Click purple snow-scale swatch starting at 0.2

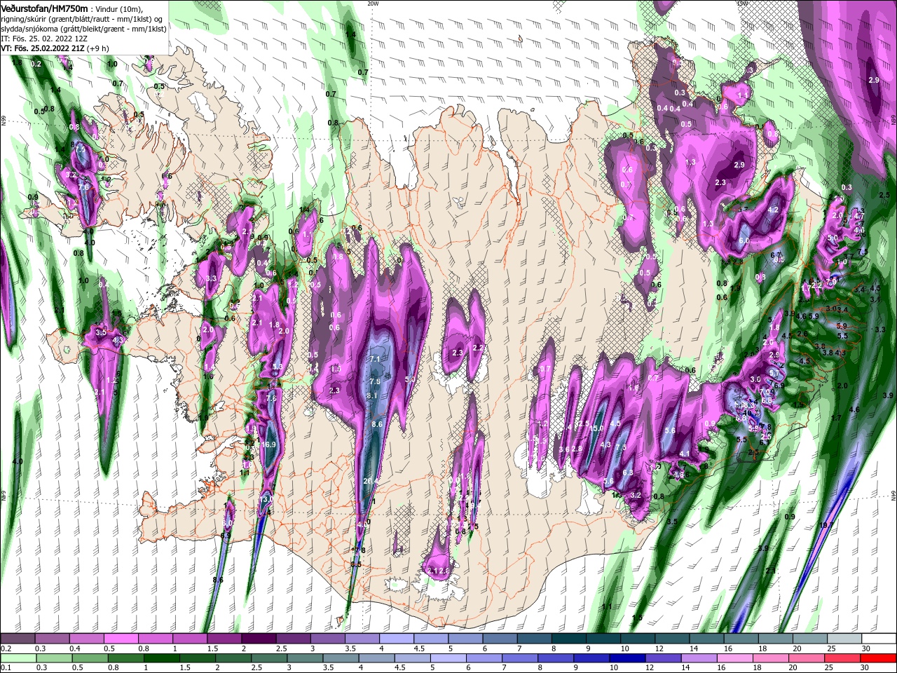[18, 639]
